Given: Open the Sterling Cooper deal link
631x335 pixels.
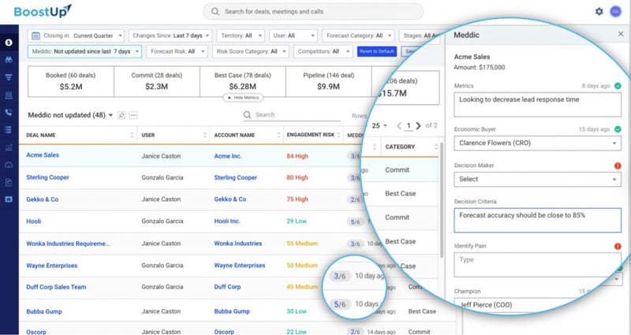Looking at the screenshot, I should (47, 177).
